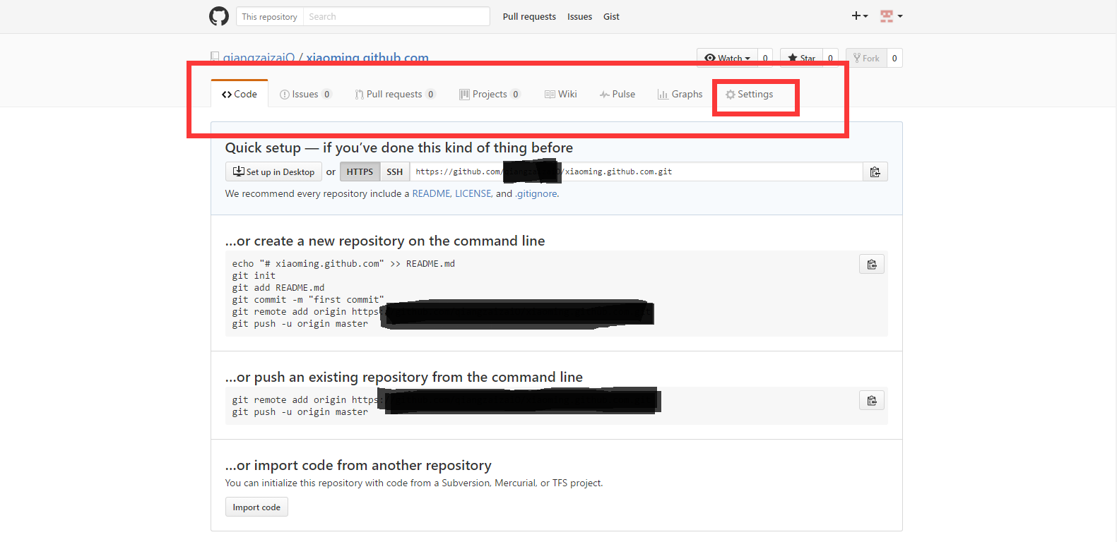Viewport: 1117px width, 542px height.
Task: Select the 'This repository' search scope label
Action: pos(269,16)
